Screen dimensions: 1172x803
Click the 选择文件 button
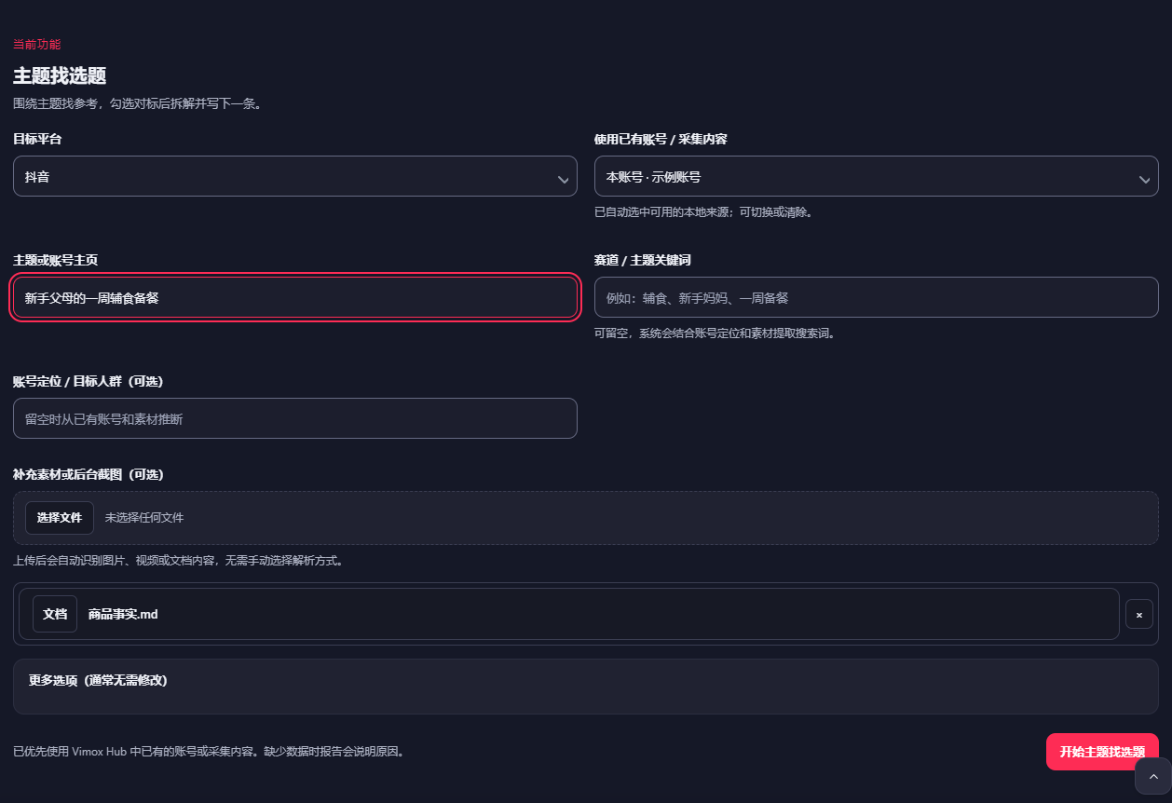click(60, 518)
